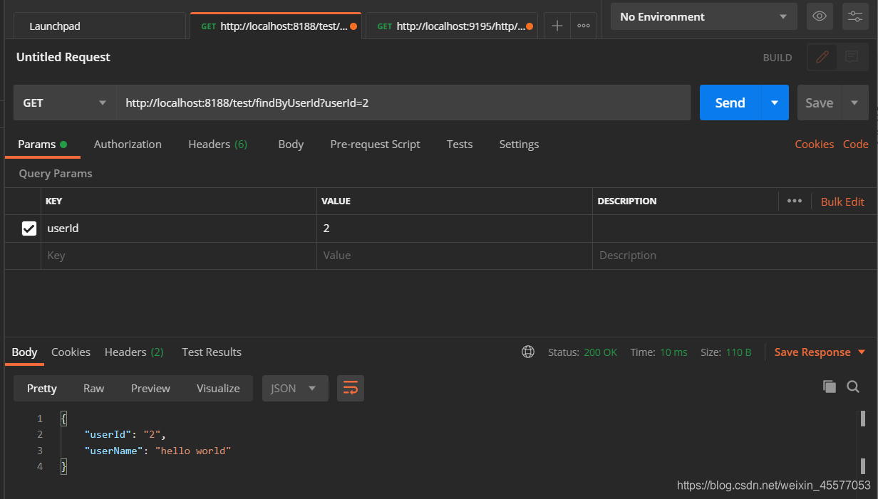Open the Authorization tab
This screenshot has width=878, height=499.
tap(128, 145)
